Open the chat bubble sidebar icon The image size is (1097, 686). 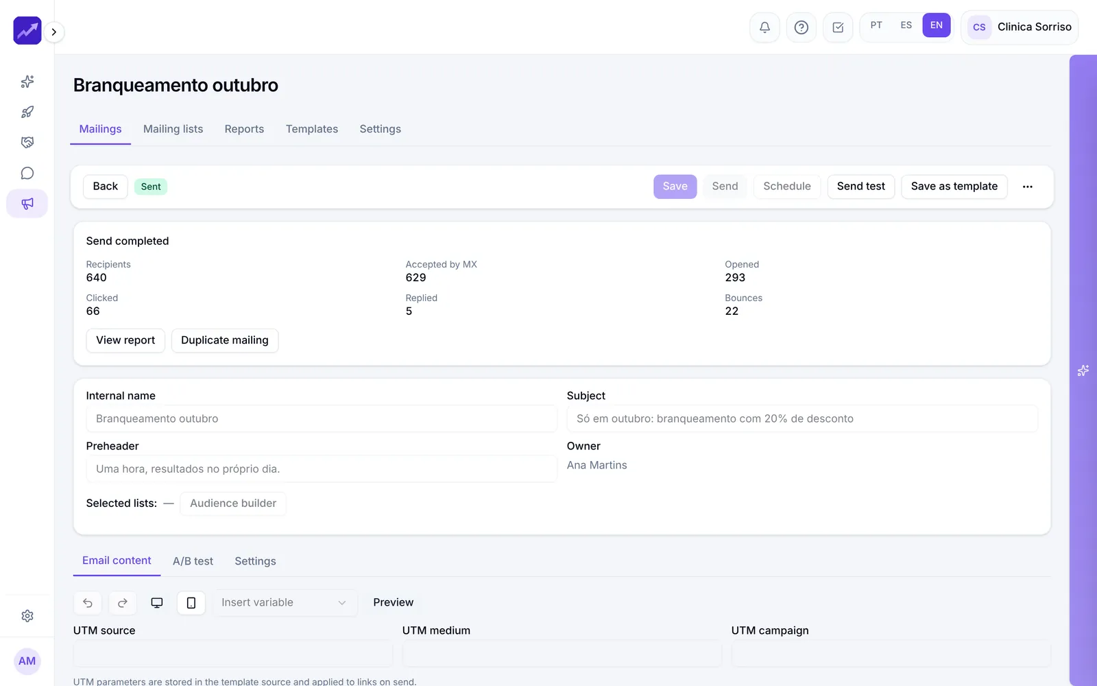point(27,173)
